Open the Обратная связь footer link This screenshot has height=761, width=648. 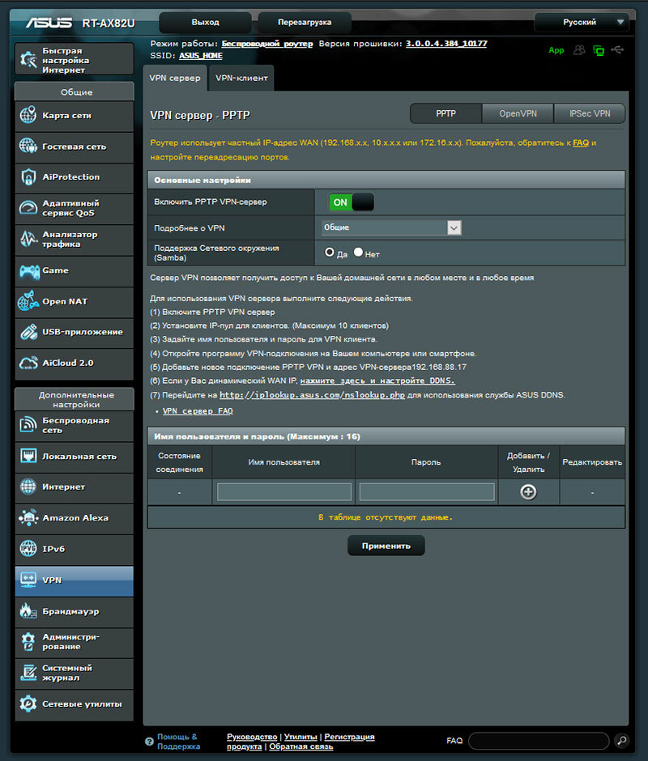tap(301, 746)
